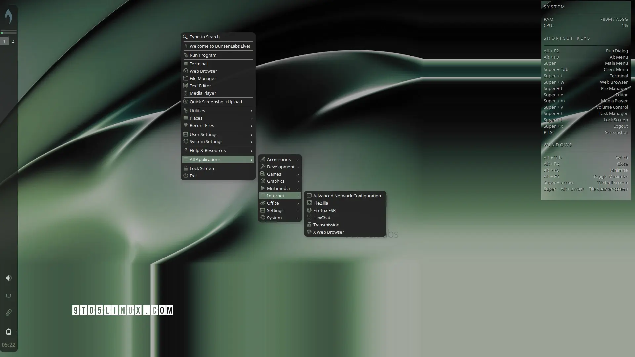The width and height of the screenshot is (635, 357).
Task: Select Quick Screenshot+Upload menu entry
Action: click(216, 102)
